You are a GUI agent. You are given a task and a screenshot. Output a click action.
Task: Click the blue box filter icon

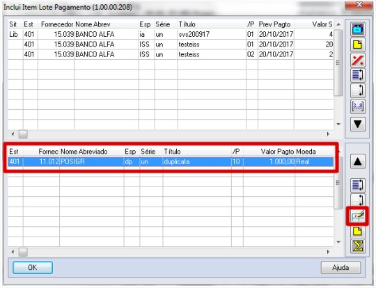click(x=357, y=29)
